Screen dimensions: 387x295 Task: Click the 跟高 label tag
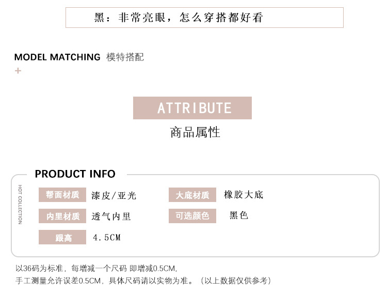pyautogui.click(x=62, y=238)
